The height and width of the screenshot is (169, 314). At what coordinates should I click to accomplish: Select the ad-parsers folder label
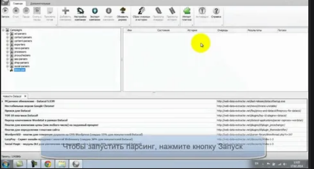(20, 34)
